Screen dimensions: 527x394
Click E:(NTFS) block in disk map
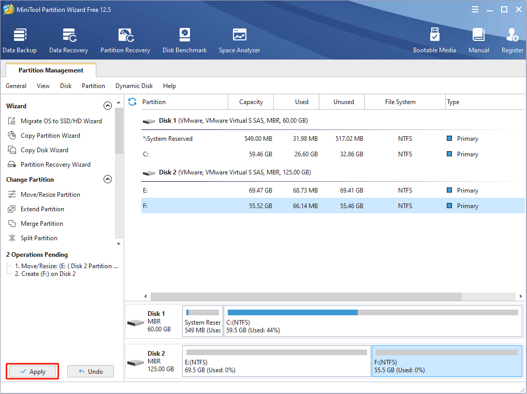coord(276,361)
